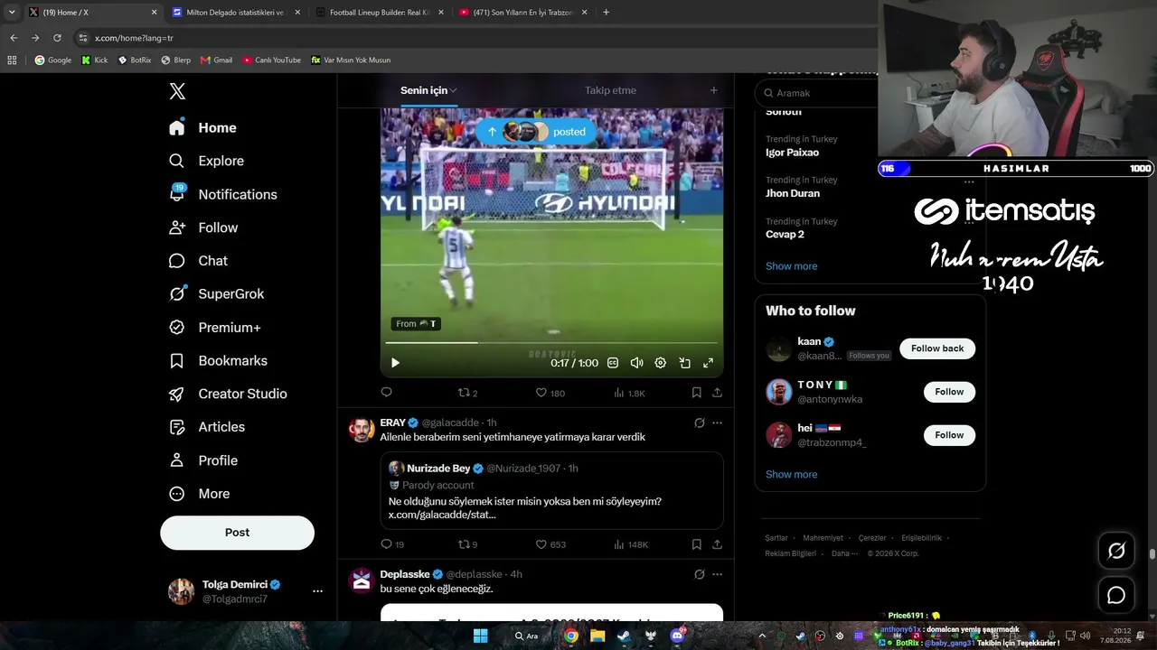Repost the football video post with 2 reposts

[467, 393]
